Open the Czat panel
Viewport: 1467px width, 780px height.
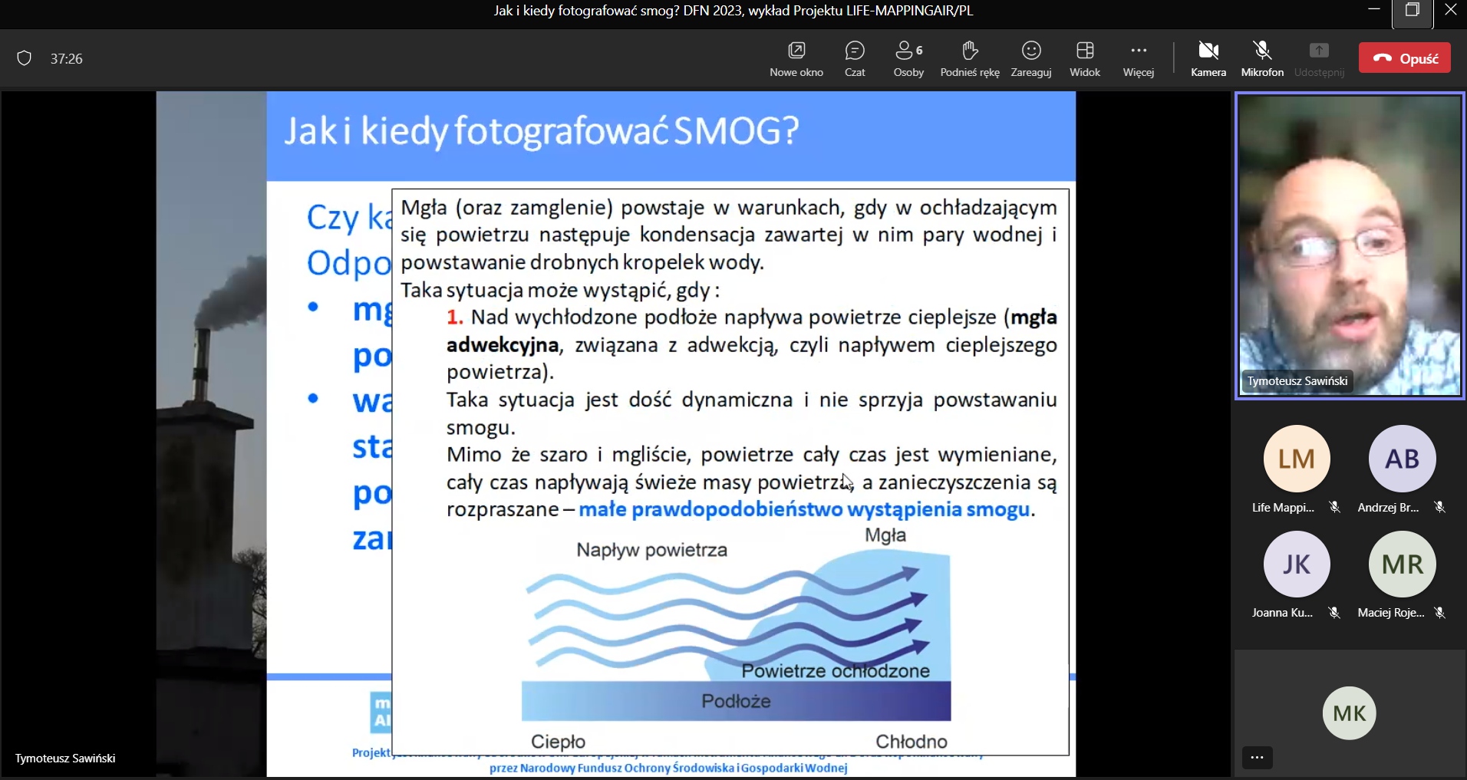855,59
